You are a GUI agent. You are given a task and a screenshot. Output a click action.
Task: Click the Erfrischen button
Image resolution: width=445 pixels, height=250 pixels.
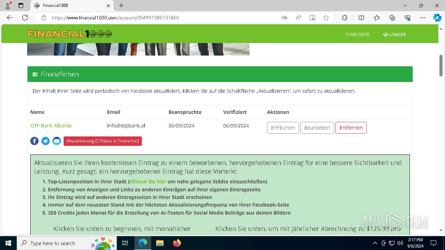[283, 128]
